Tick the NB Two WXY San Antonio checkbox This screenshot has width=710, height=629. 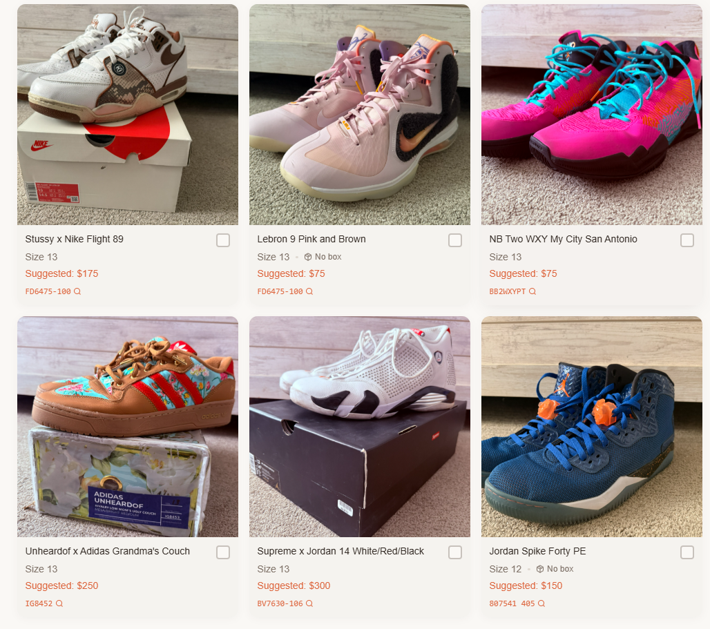pyautogui.click(x=687, y=240)
